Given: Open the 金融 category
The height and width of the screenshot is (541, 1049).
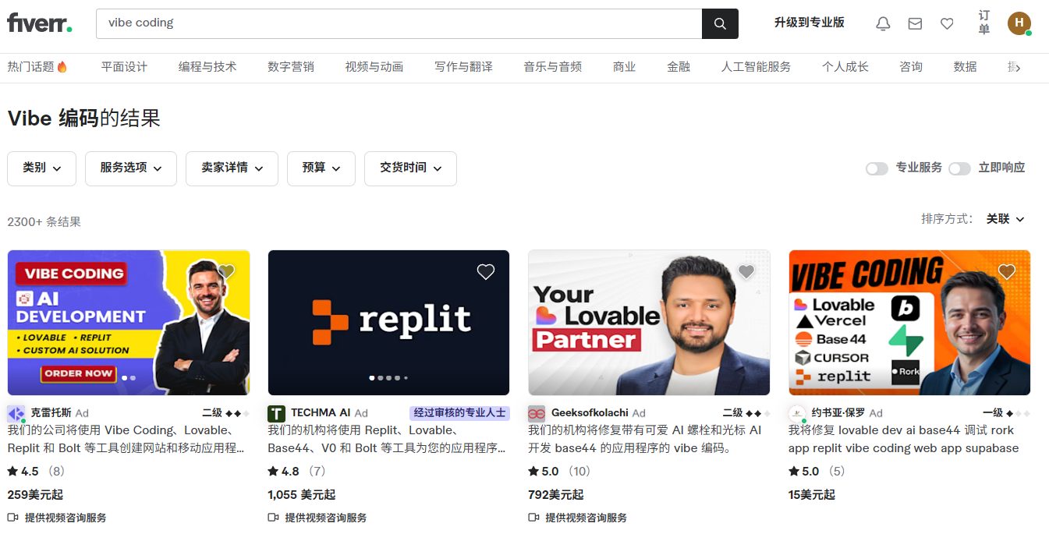Looking at the screenshot, I should (679, 67).
